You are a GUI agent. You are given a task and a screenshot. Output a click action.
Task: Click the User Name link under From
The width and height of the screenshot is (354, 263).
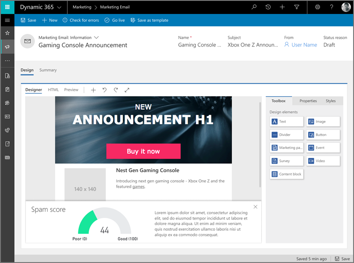click(304, 45)
